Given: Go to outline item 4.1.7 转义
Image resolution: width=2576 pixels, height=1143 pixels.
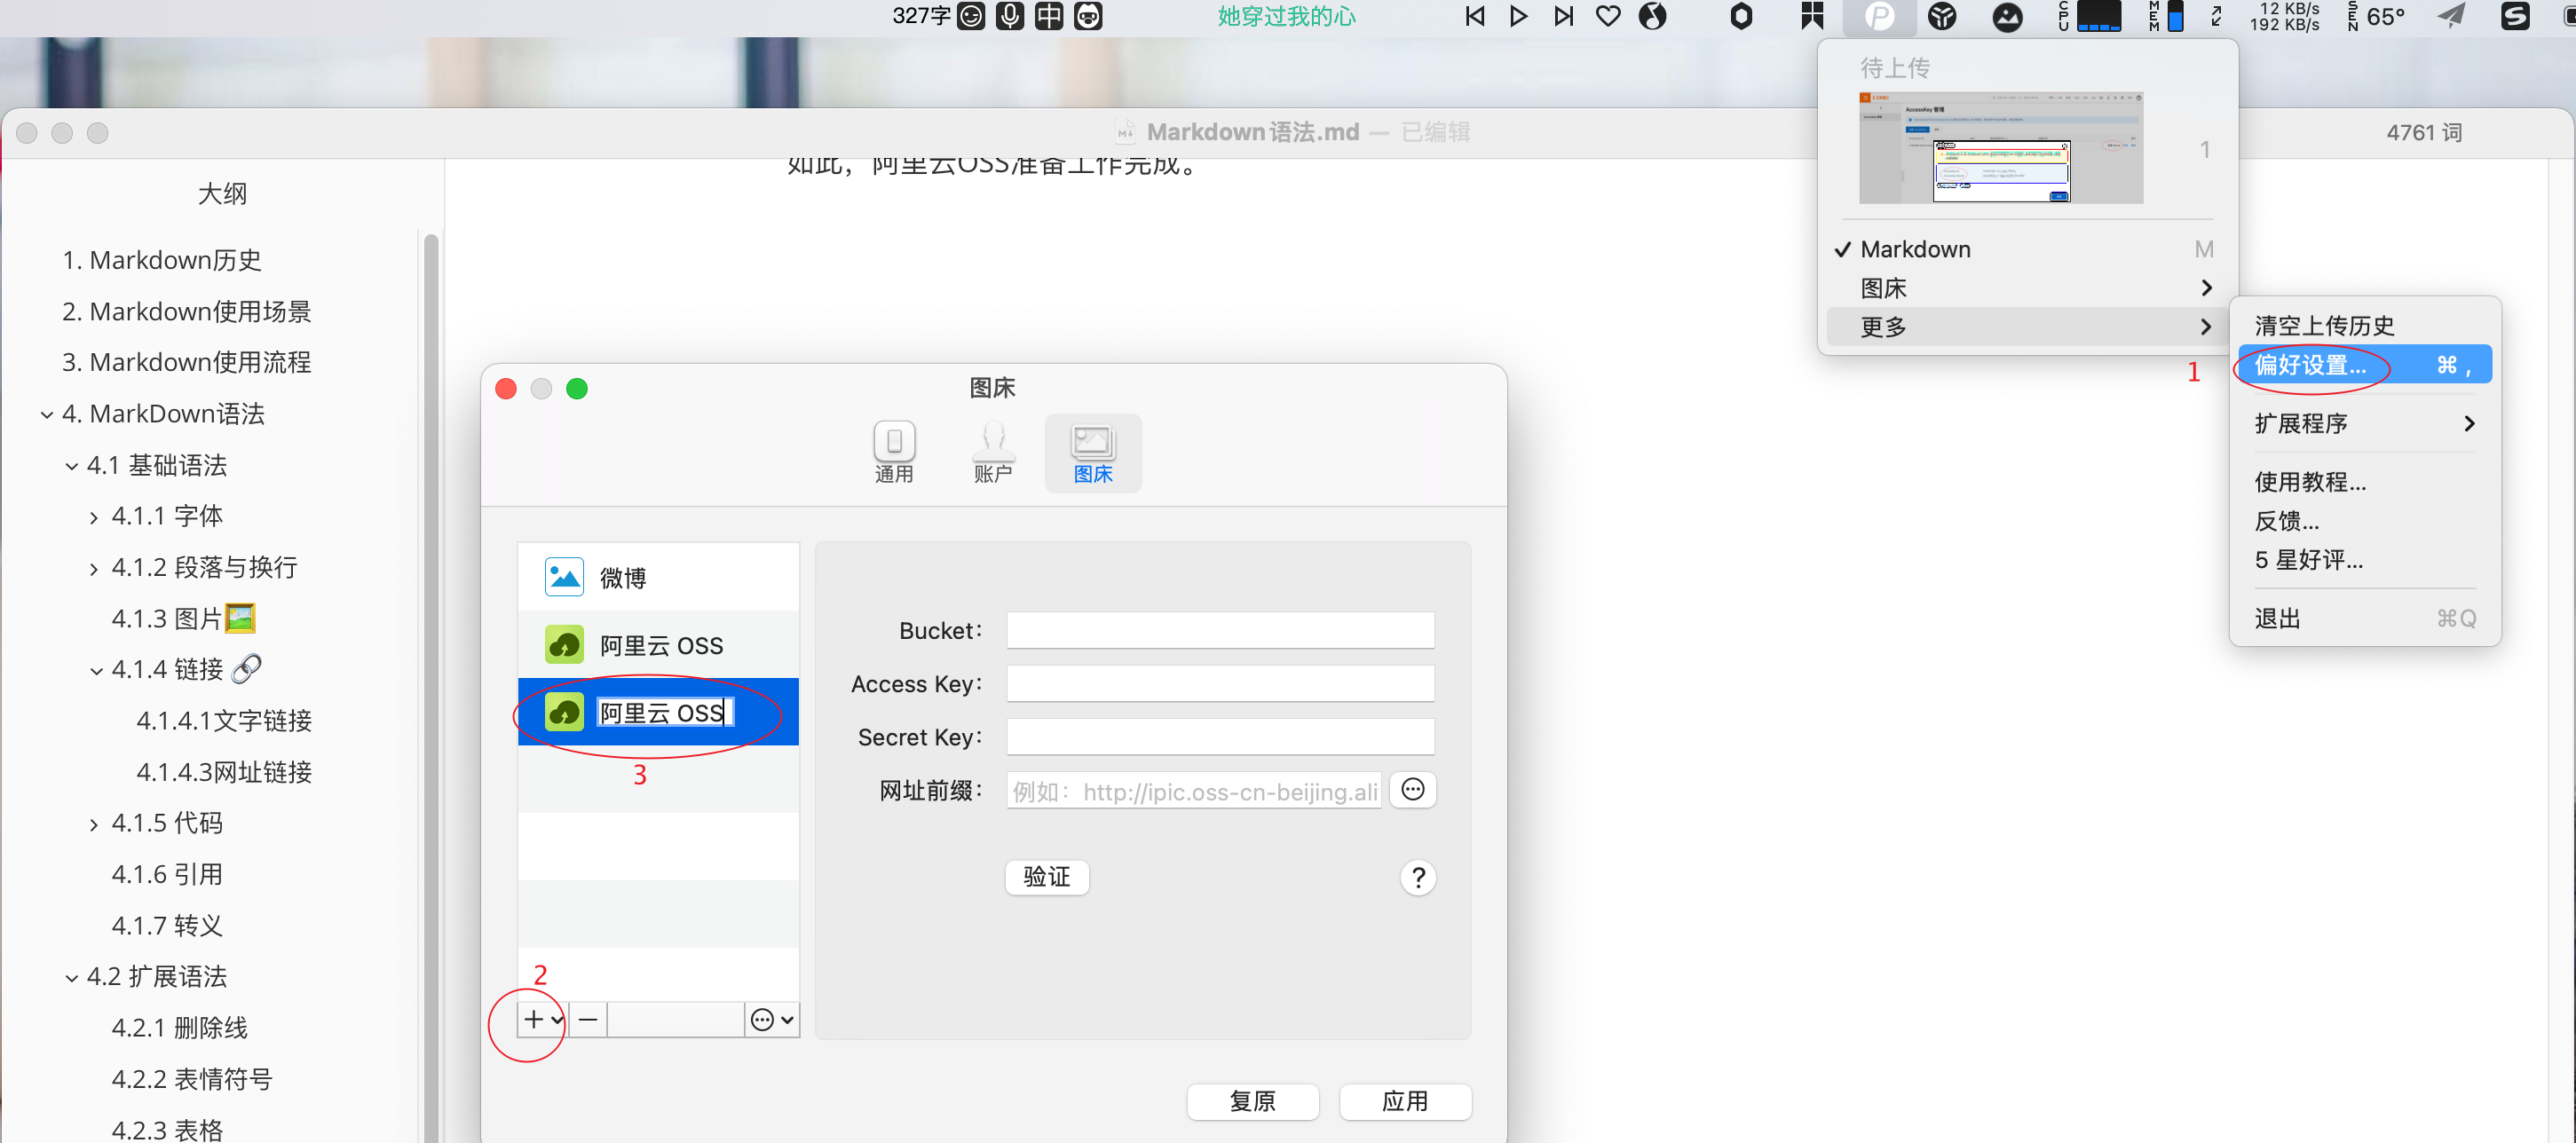Looking at the screenshot, I should point(167,926).
